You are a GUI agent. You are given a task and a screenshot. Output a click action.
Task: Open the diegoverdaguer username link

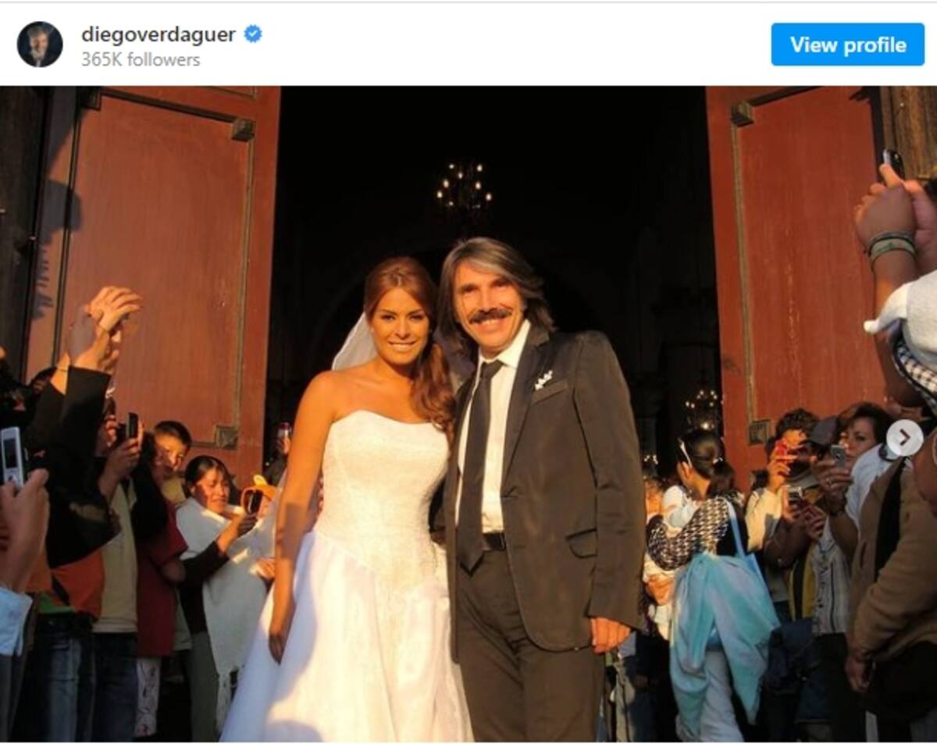159,34
